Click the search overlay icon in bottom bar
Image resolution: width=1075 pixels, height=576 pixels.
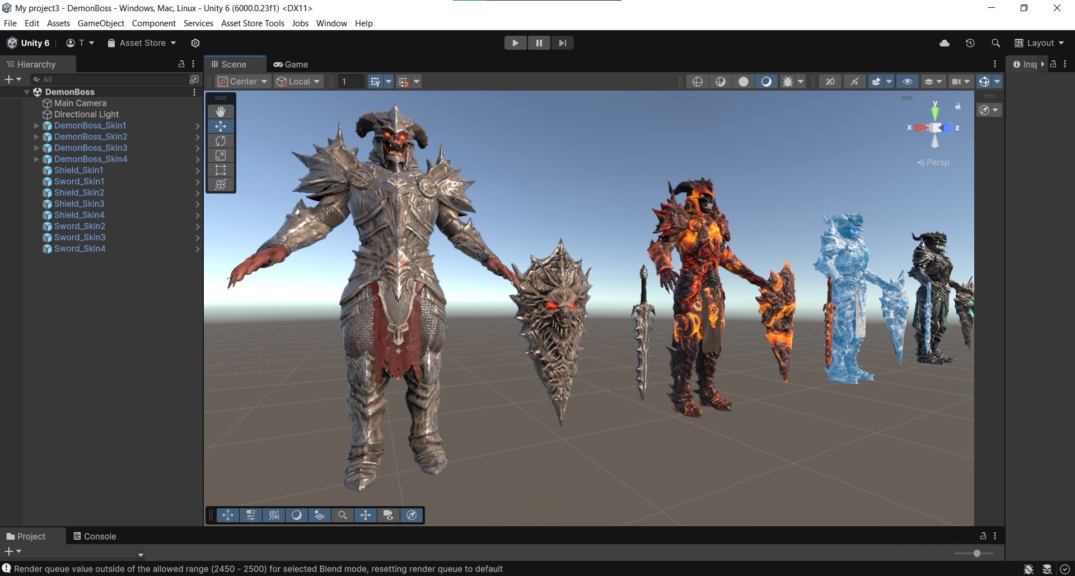343,515
